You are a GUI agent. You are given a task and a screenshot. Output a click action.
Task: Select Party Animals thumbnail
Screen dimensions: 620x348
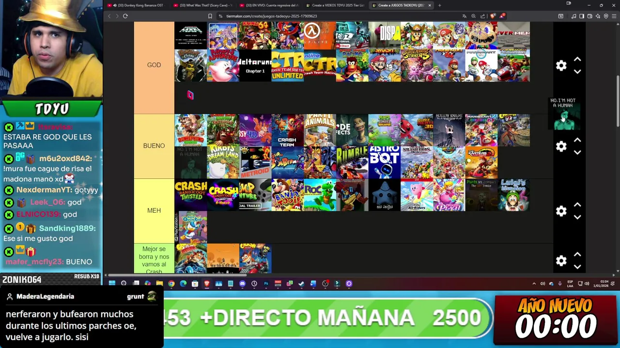click(x=320, y=130)
